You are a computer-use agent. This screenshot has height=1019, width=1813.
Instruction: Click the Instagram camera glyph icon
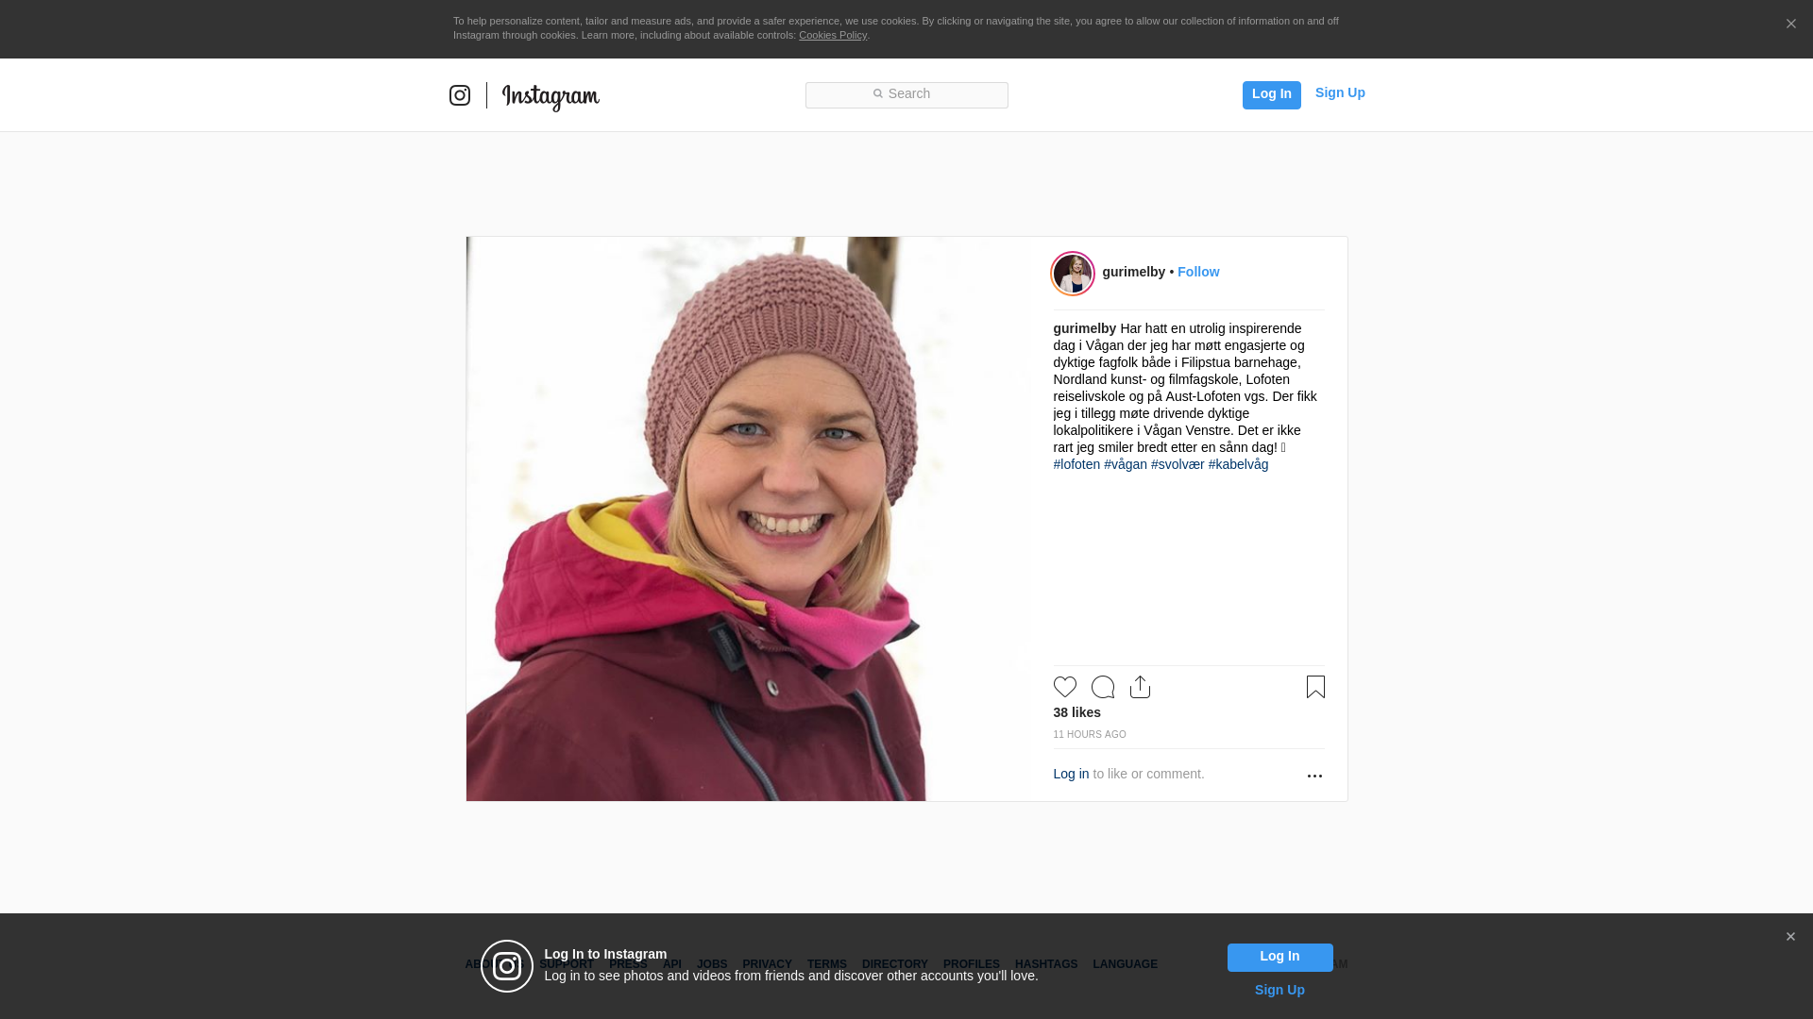tap(460, 95)
